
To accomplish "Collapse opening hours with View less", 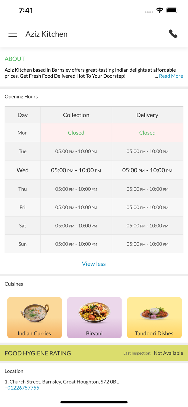I will coord(94,264).
